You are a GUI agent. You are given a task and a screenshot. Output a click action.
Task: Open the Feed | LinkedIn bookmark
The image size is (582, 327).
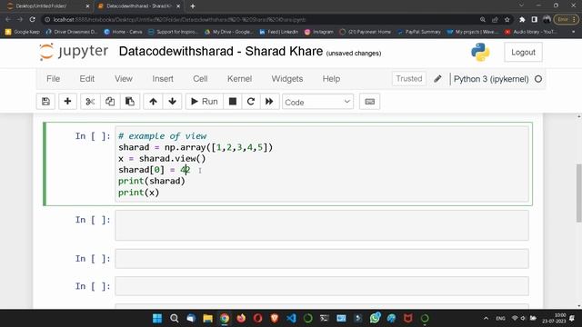(x=279, y=32)
